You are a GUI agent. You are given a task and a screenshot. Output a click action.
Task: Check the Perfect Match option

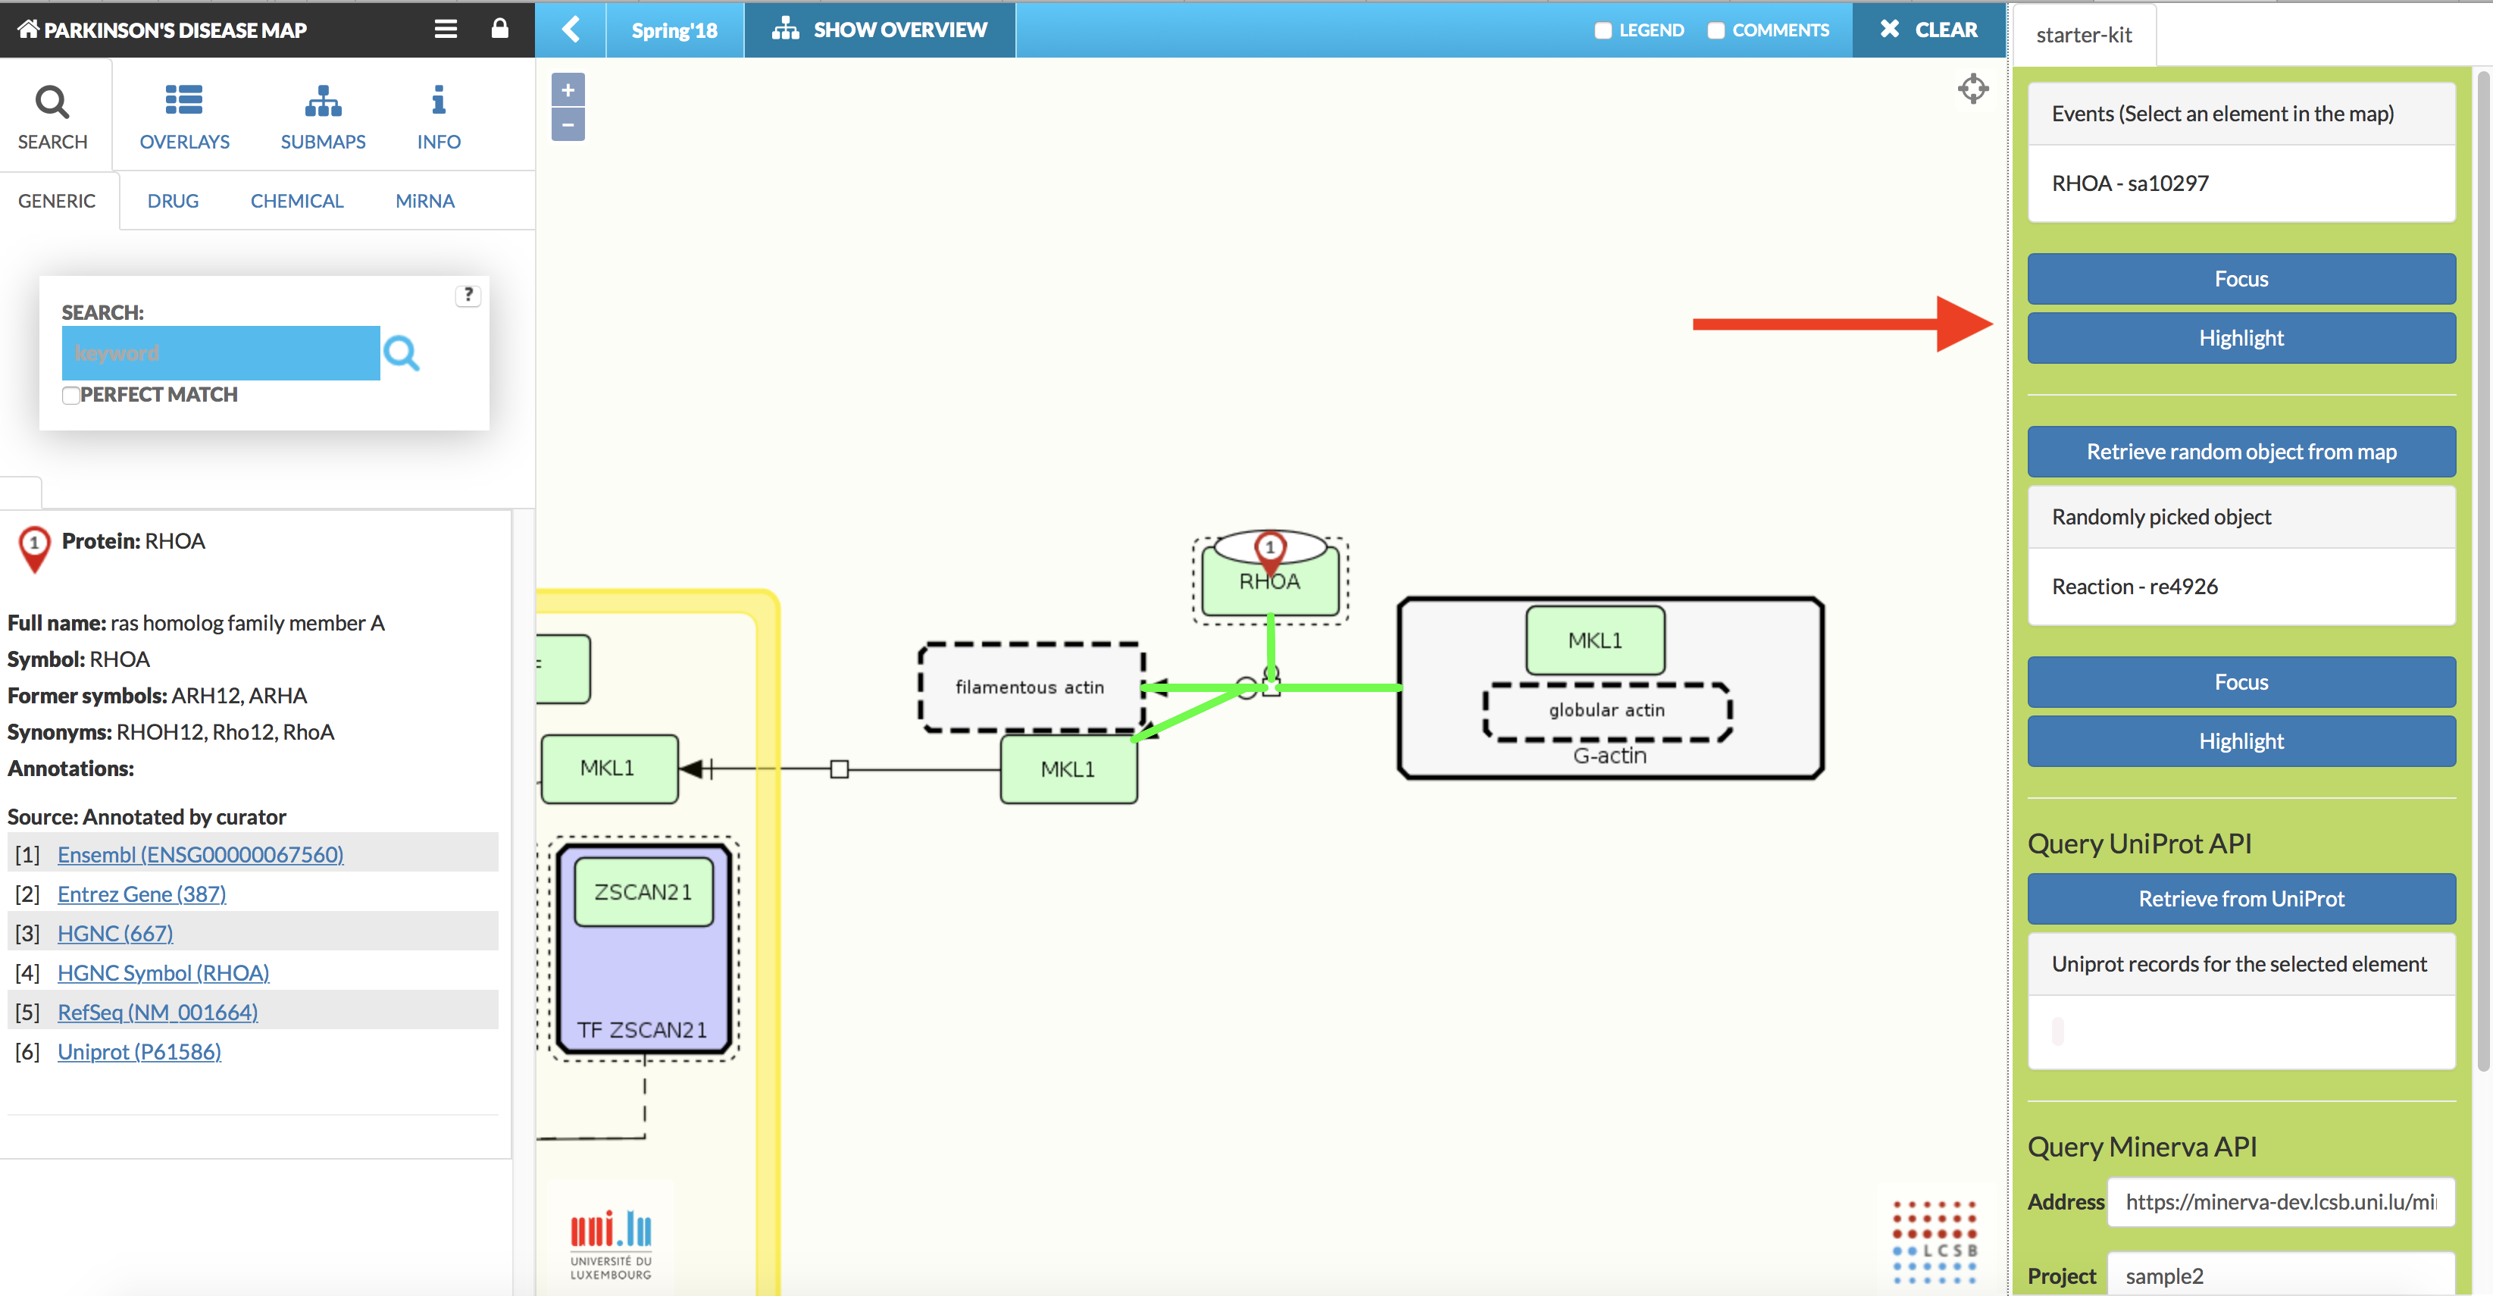point(70,395)
